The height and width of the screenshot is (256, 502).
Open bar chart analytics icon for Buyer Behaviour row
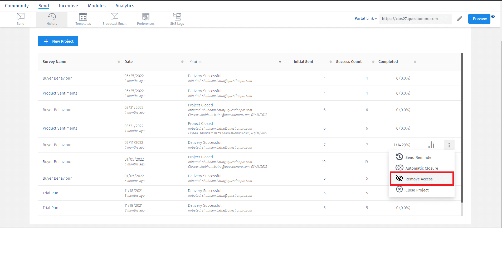(x=431, y=145)
